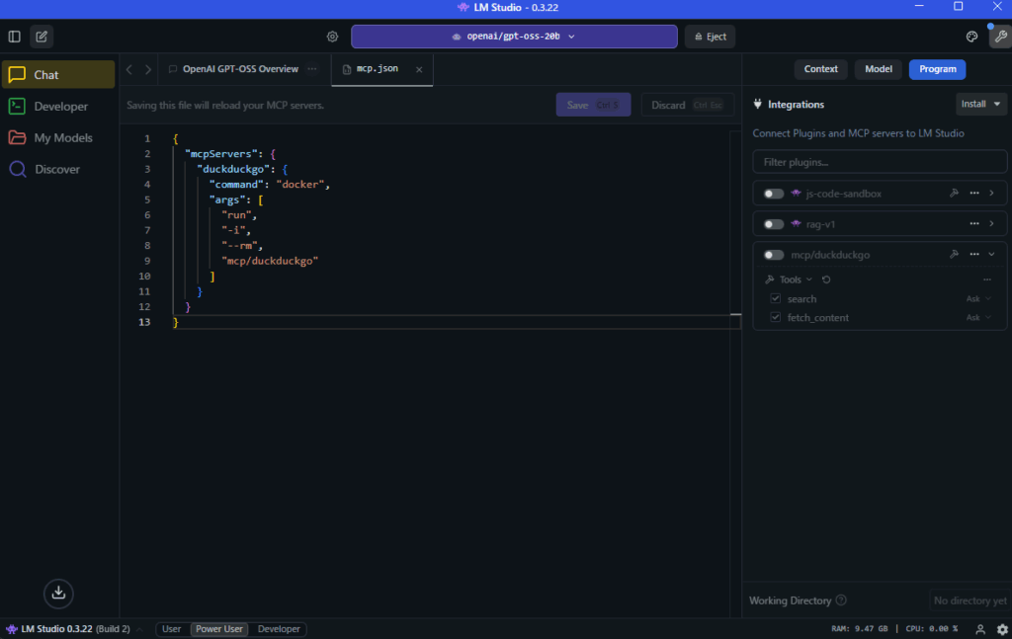Turn on the mcp/duckduckgo toggle
The width and height of the screenshot is (1012, 639).
[x=773, y=255]
